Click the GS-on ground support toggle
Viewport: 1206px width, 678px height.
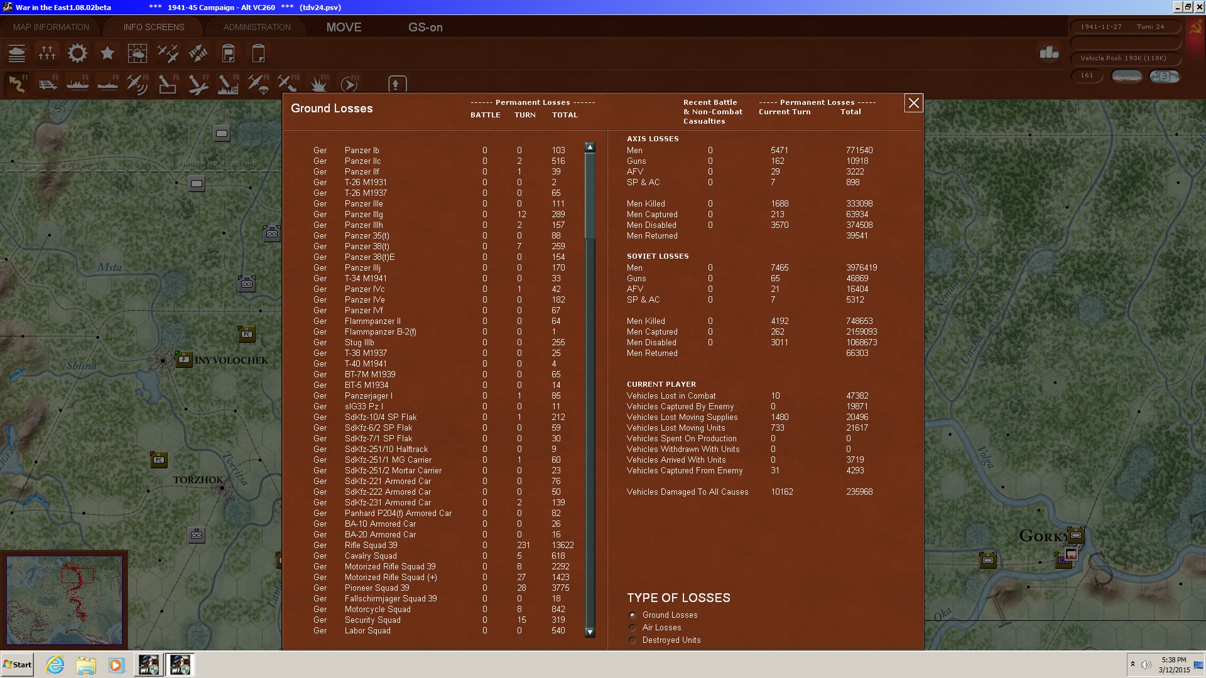(x=425, y=27)
